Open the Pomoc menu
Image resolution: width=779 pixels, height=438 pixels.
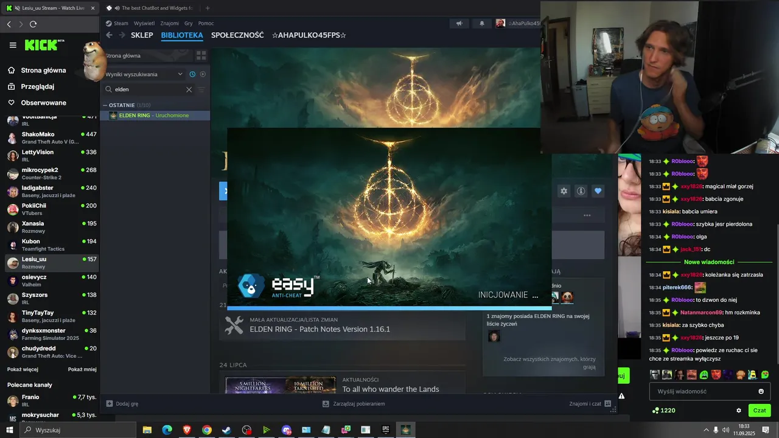click(206, 23)
